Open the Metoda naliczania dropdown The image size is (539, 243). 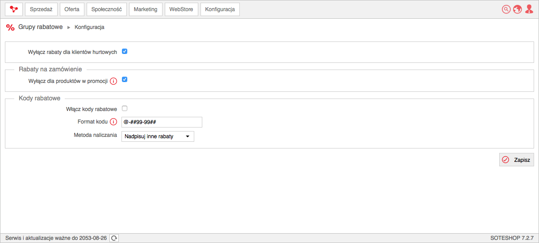158,136
